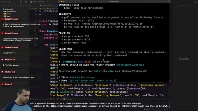198x111 pixels.
Task: Click the Xcode Run (play) button
Action: pyautogui.click(x=21, y=2)
